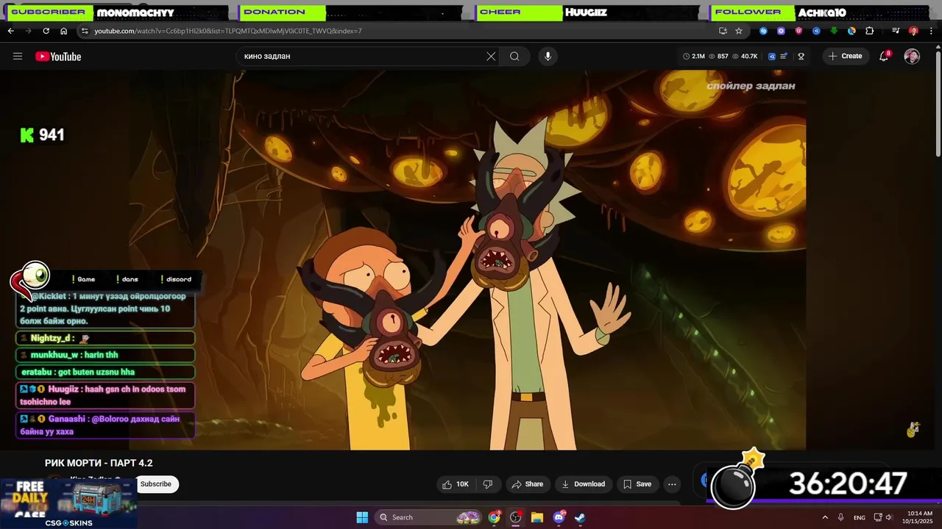Download the video
Viewport: 942px width, 529px height.
pos(583,484)
